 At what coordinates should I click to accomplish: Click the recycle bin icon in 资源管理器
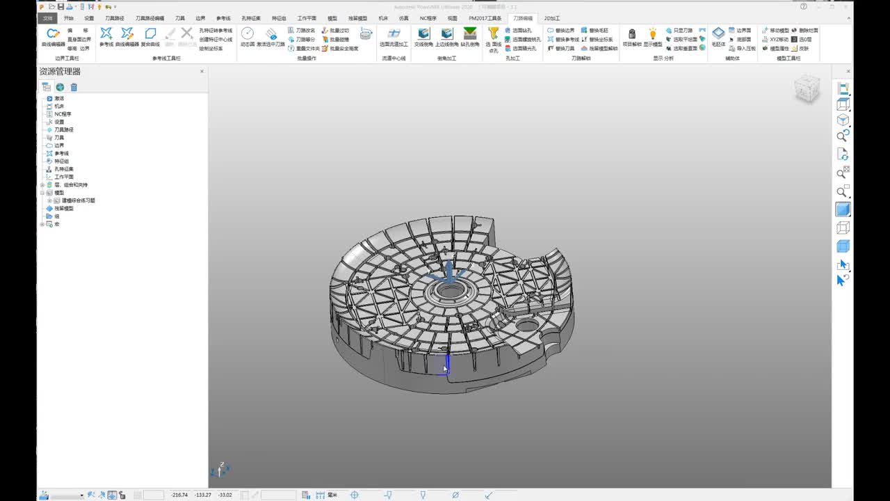(x=74, y=87)
